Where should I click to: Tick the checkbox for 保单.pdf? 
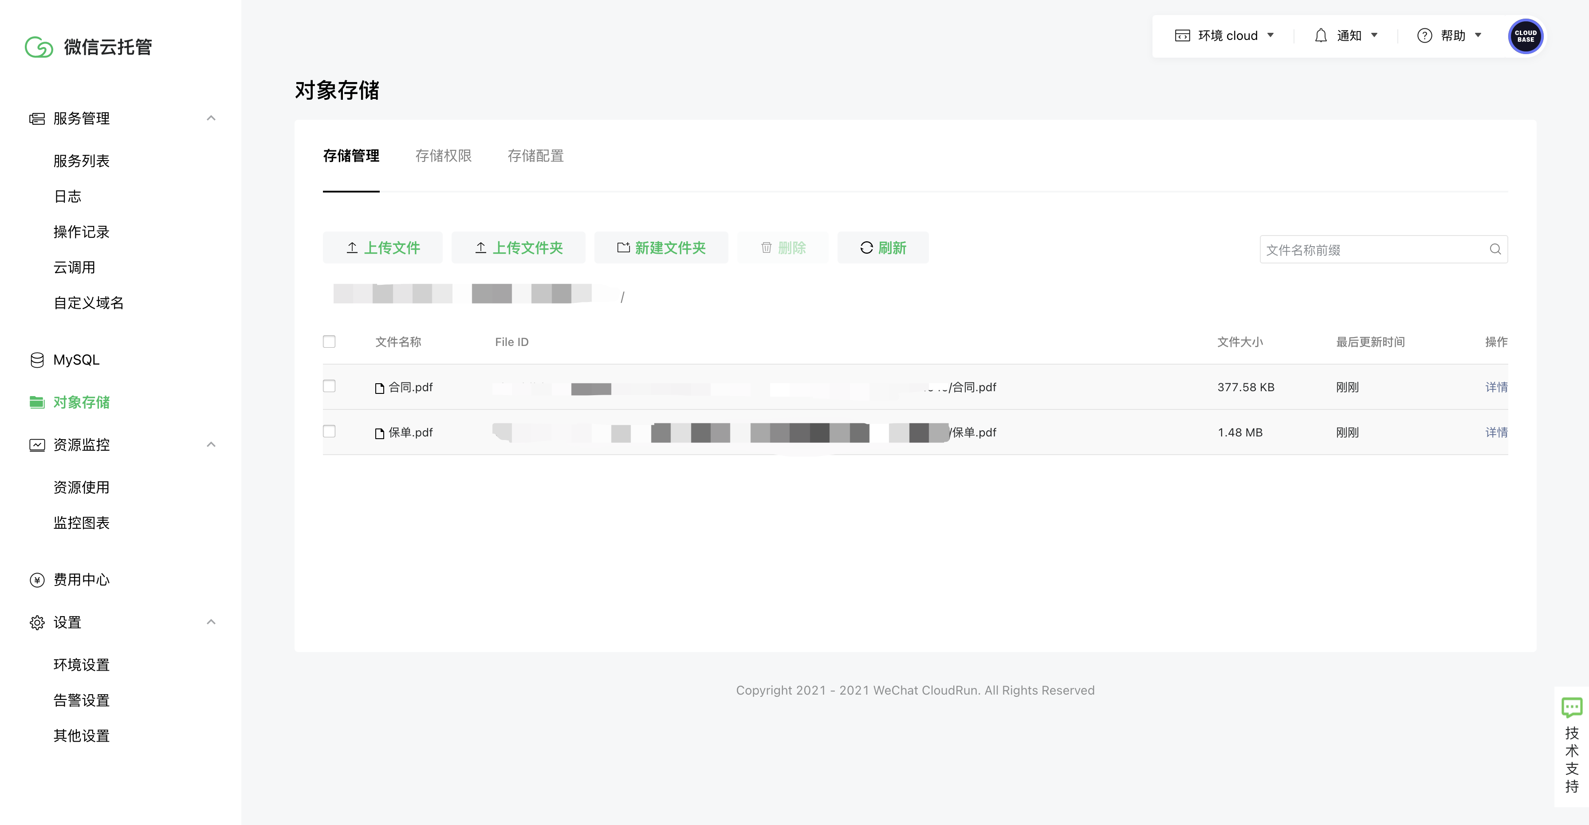[x=330, y=432]
